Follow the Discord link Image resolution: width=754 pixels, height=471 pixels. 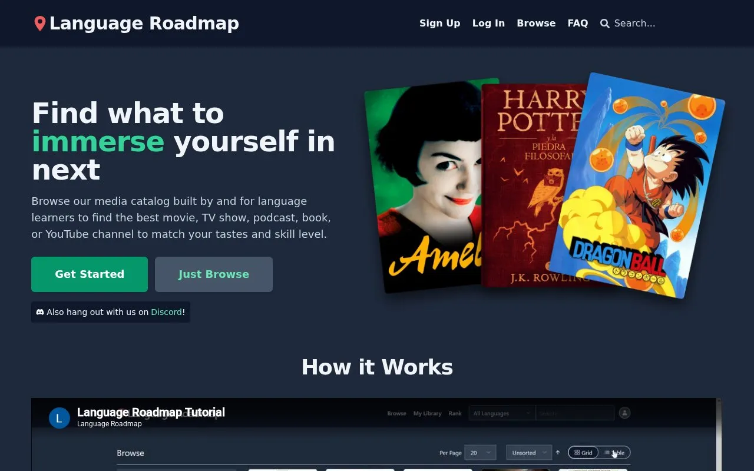167,312
